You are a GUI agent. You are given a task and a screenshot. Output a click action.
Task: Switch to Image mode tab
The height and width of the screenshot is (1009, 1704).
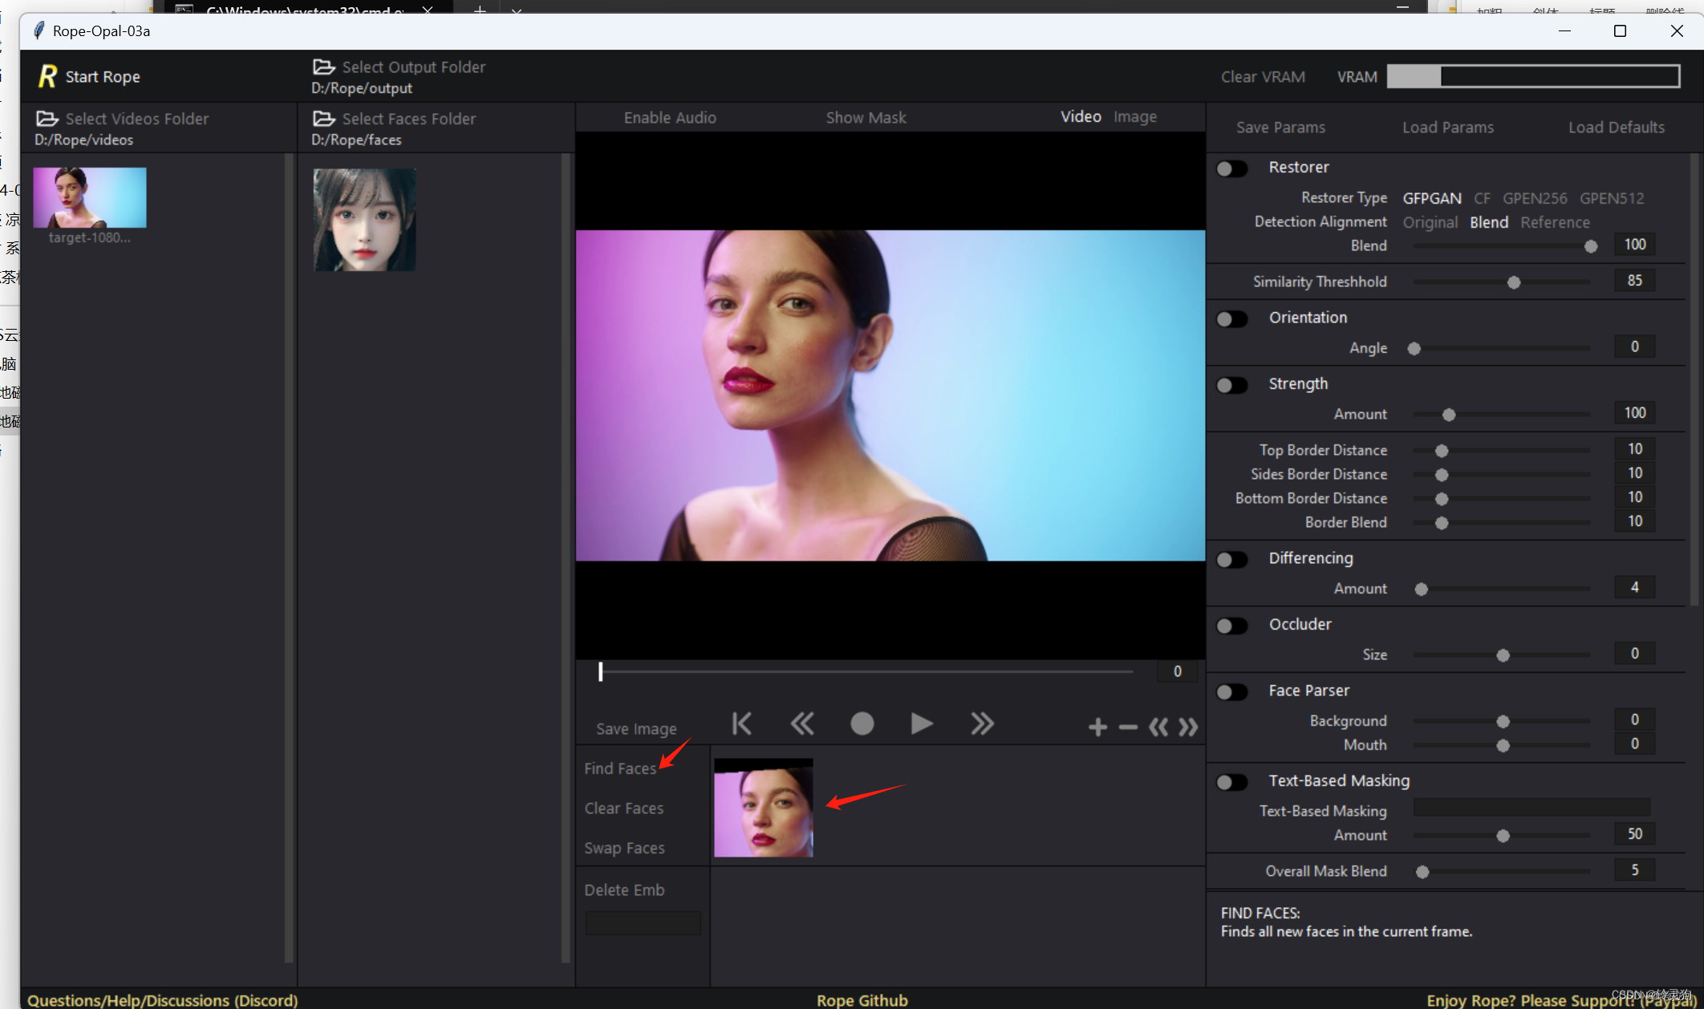click(x=1134, y=117)
